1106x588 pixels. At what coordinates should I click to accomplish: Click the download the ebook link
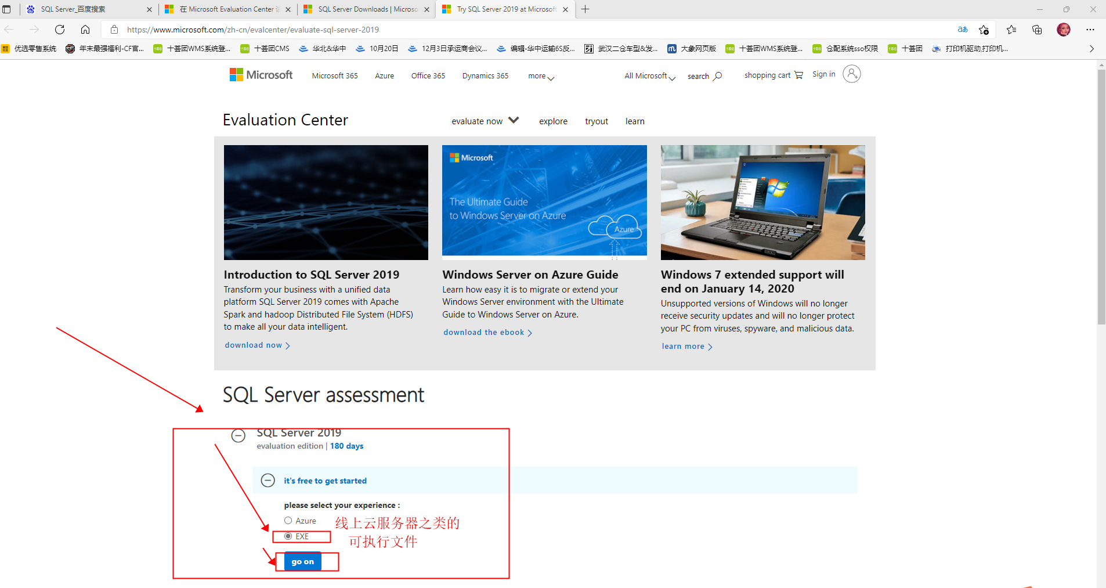483,332
